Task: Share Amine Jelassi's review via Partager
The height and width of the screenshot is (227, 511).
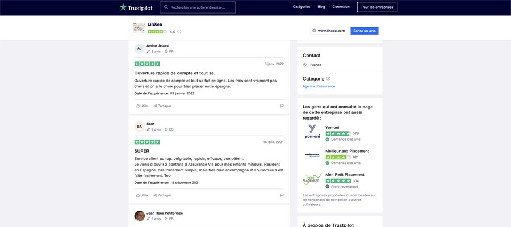Action: pyautogui.click(x=162, y=106)
